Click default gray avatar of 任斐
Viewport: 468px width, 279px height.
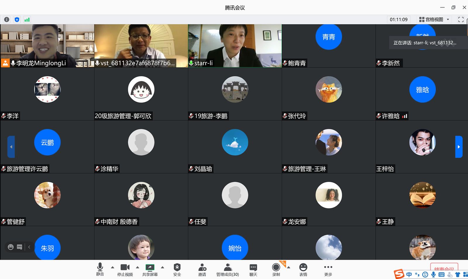(x=235, y=195)
